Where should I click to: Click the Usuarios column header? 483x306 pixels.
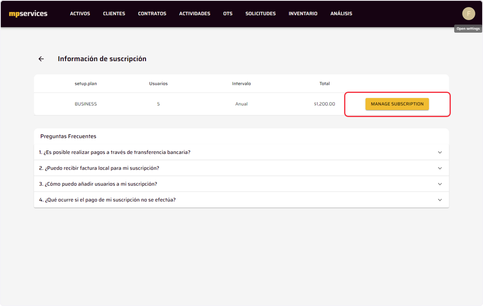point(159,84)
